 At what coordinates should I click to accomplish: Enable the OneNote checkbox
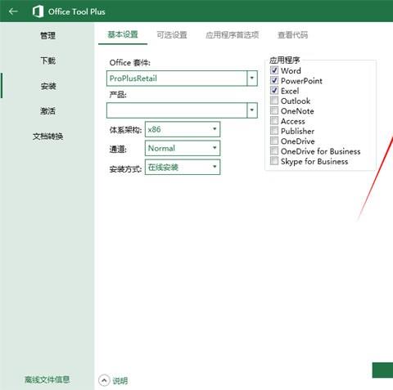click(x=274, y=110)
